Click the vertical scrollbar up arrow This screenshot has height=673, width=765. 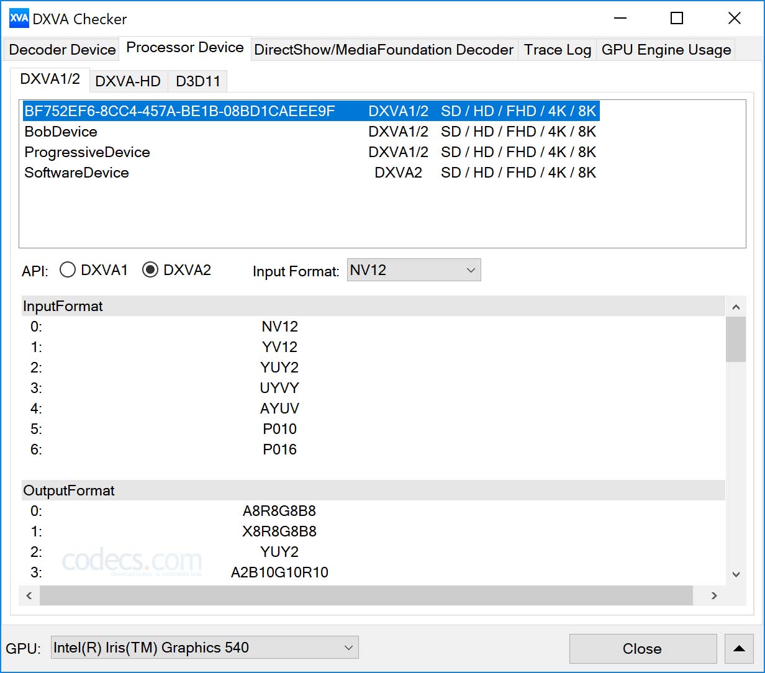click(x=736, y=307)
